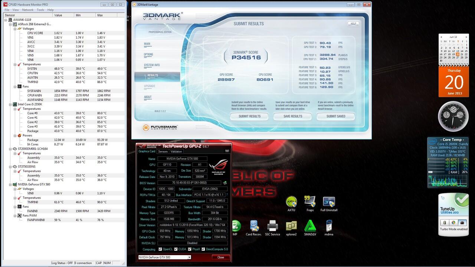
Task: Click the SYSFANIN fan speed row
Action: tap(64, 91)
